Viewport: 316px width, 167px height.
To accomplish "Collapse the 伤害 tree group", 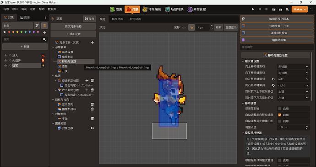I will [x=53, y=76].
